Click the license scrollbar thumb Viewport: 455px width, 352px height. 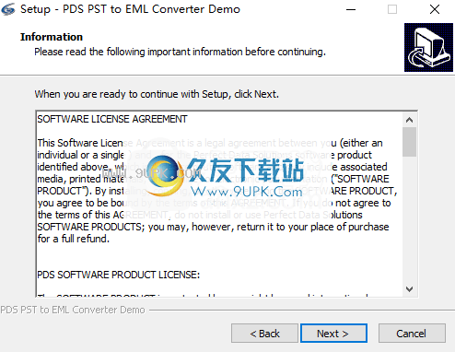click(x=409, y=142)
